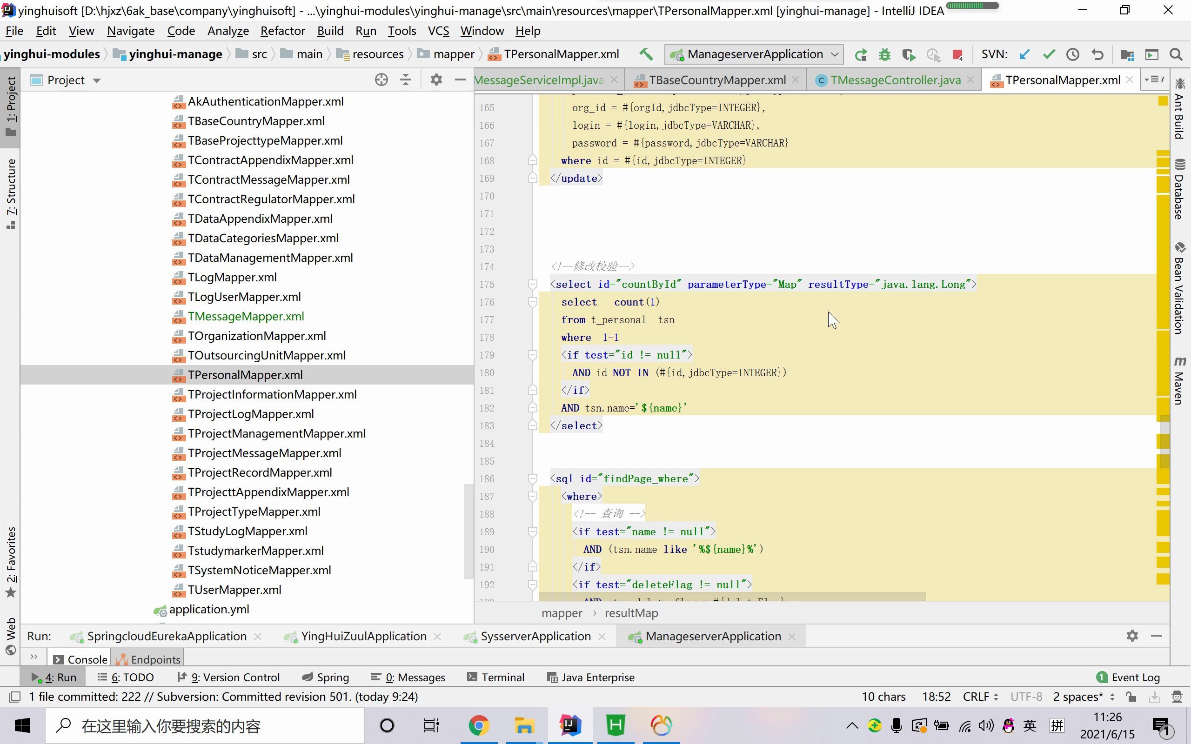Open the Ant Build side panel
The height and width of the screenshot is (744, 1191).
pyautogui.click(x=1180, y=108)
